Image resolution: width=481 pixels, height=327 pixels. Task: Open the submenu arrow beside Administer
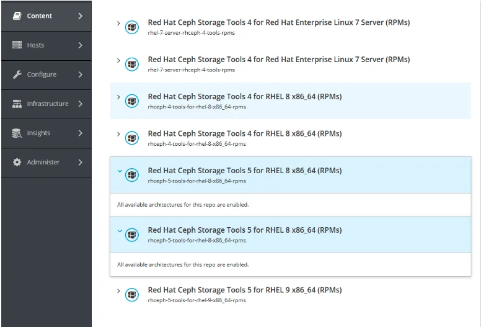coord(80,162)
